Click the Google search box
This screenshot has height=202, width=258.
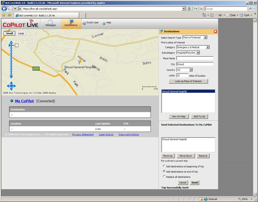pos(226,9)
